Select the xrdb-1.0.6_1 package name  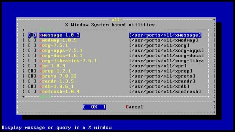point(57,87)
